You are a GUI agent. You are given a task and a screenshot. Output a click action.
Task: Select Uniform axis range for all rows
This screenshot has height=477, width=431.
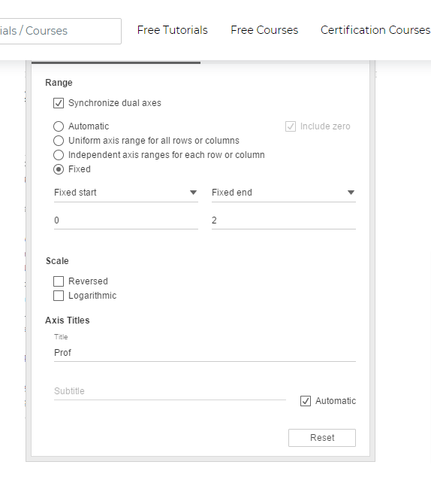pos(59,141)
